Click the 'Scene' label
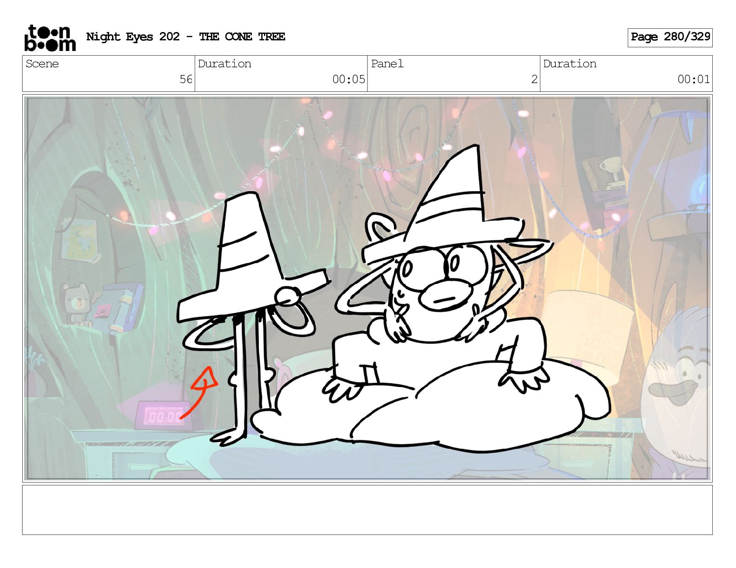This screenshot has height=568, width=736. coord(42,64)
